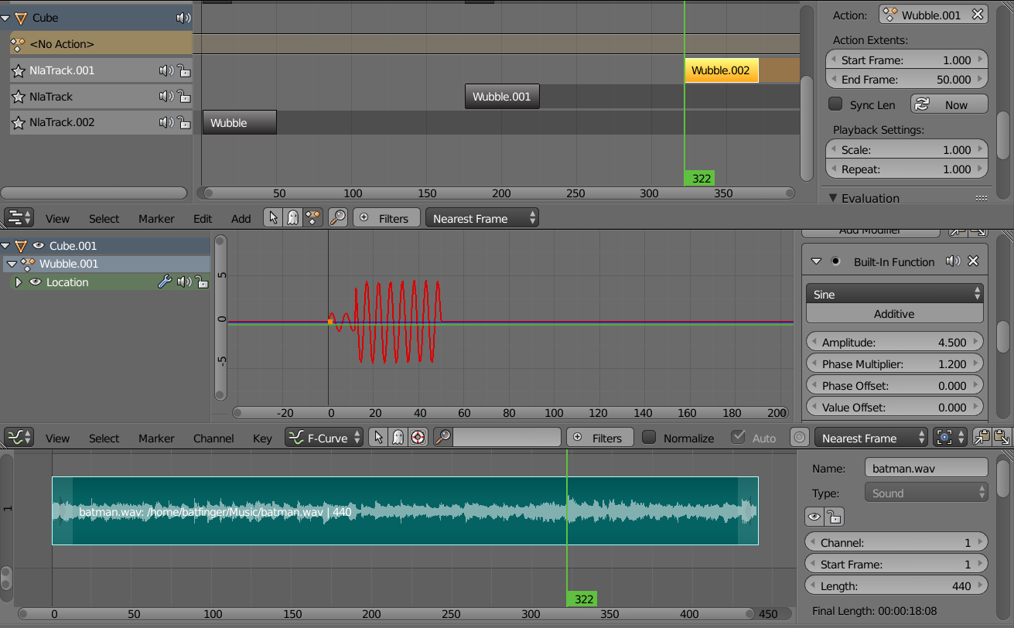Toggle only-errors lifebuoy icon in Graph header
Screen dimensions: 1014x628
418,438
